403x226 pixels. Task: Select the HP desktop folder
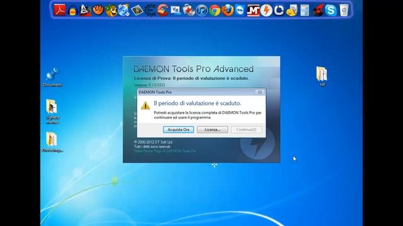[322, 77]
